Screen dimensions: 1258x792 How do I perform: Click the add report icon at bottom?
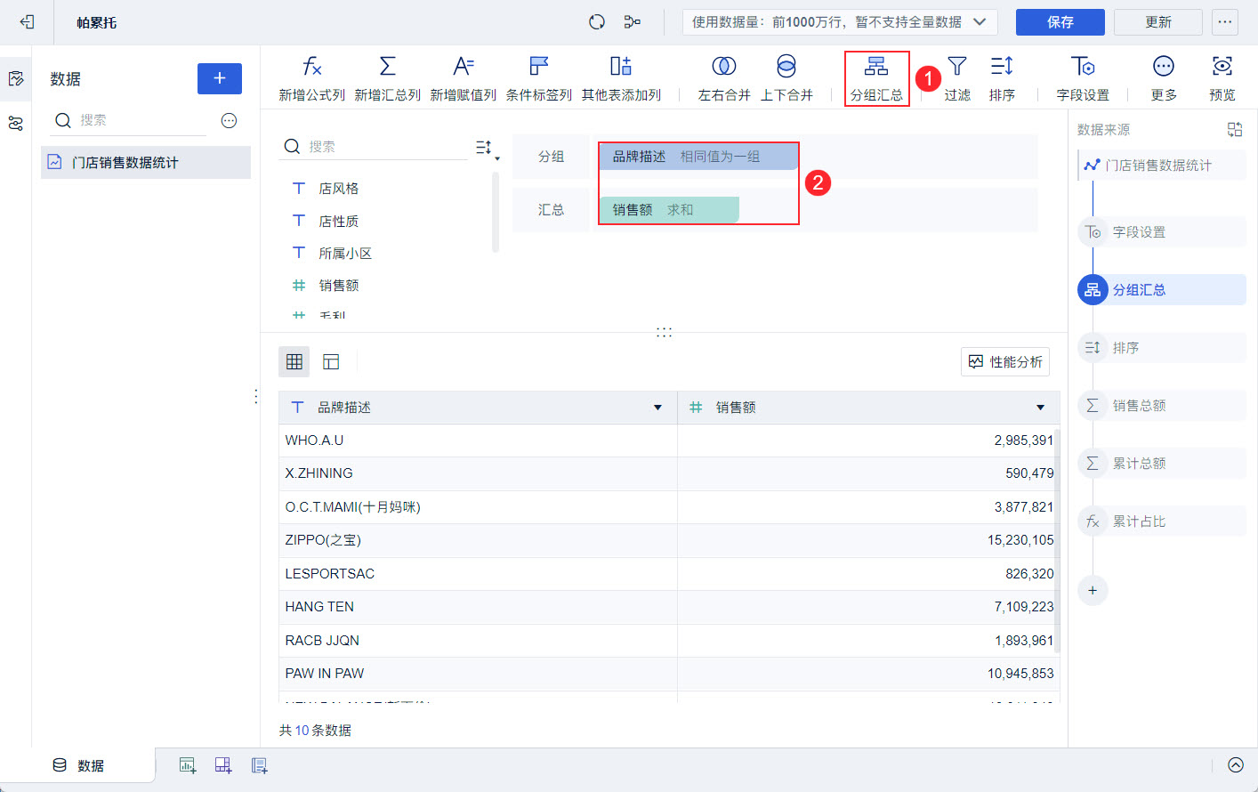click(x=259, y=765)
